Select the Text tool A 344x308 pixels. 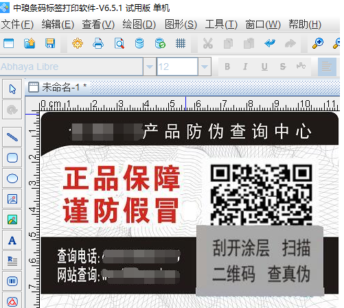tap(12, 240)
